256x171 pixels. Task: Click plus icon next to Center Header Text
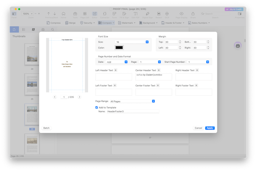point(158,70)
